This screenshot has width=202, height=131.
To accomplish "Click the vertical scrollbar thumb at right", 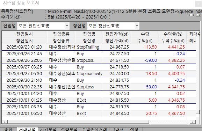I will [197, 112].
